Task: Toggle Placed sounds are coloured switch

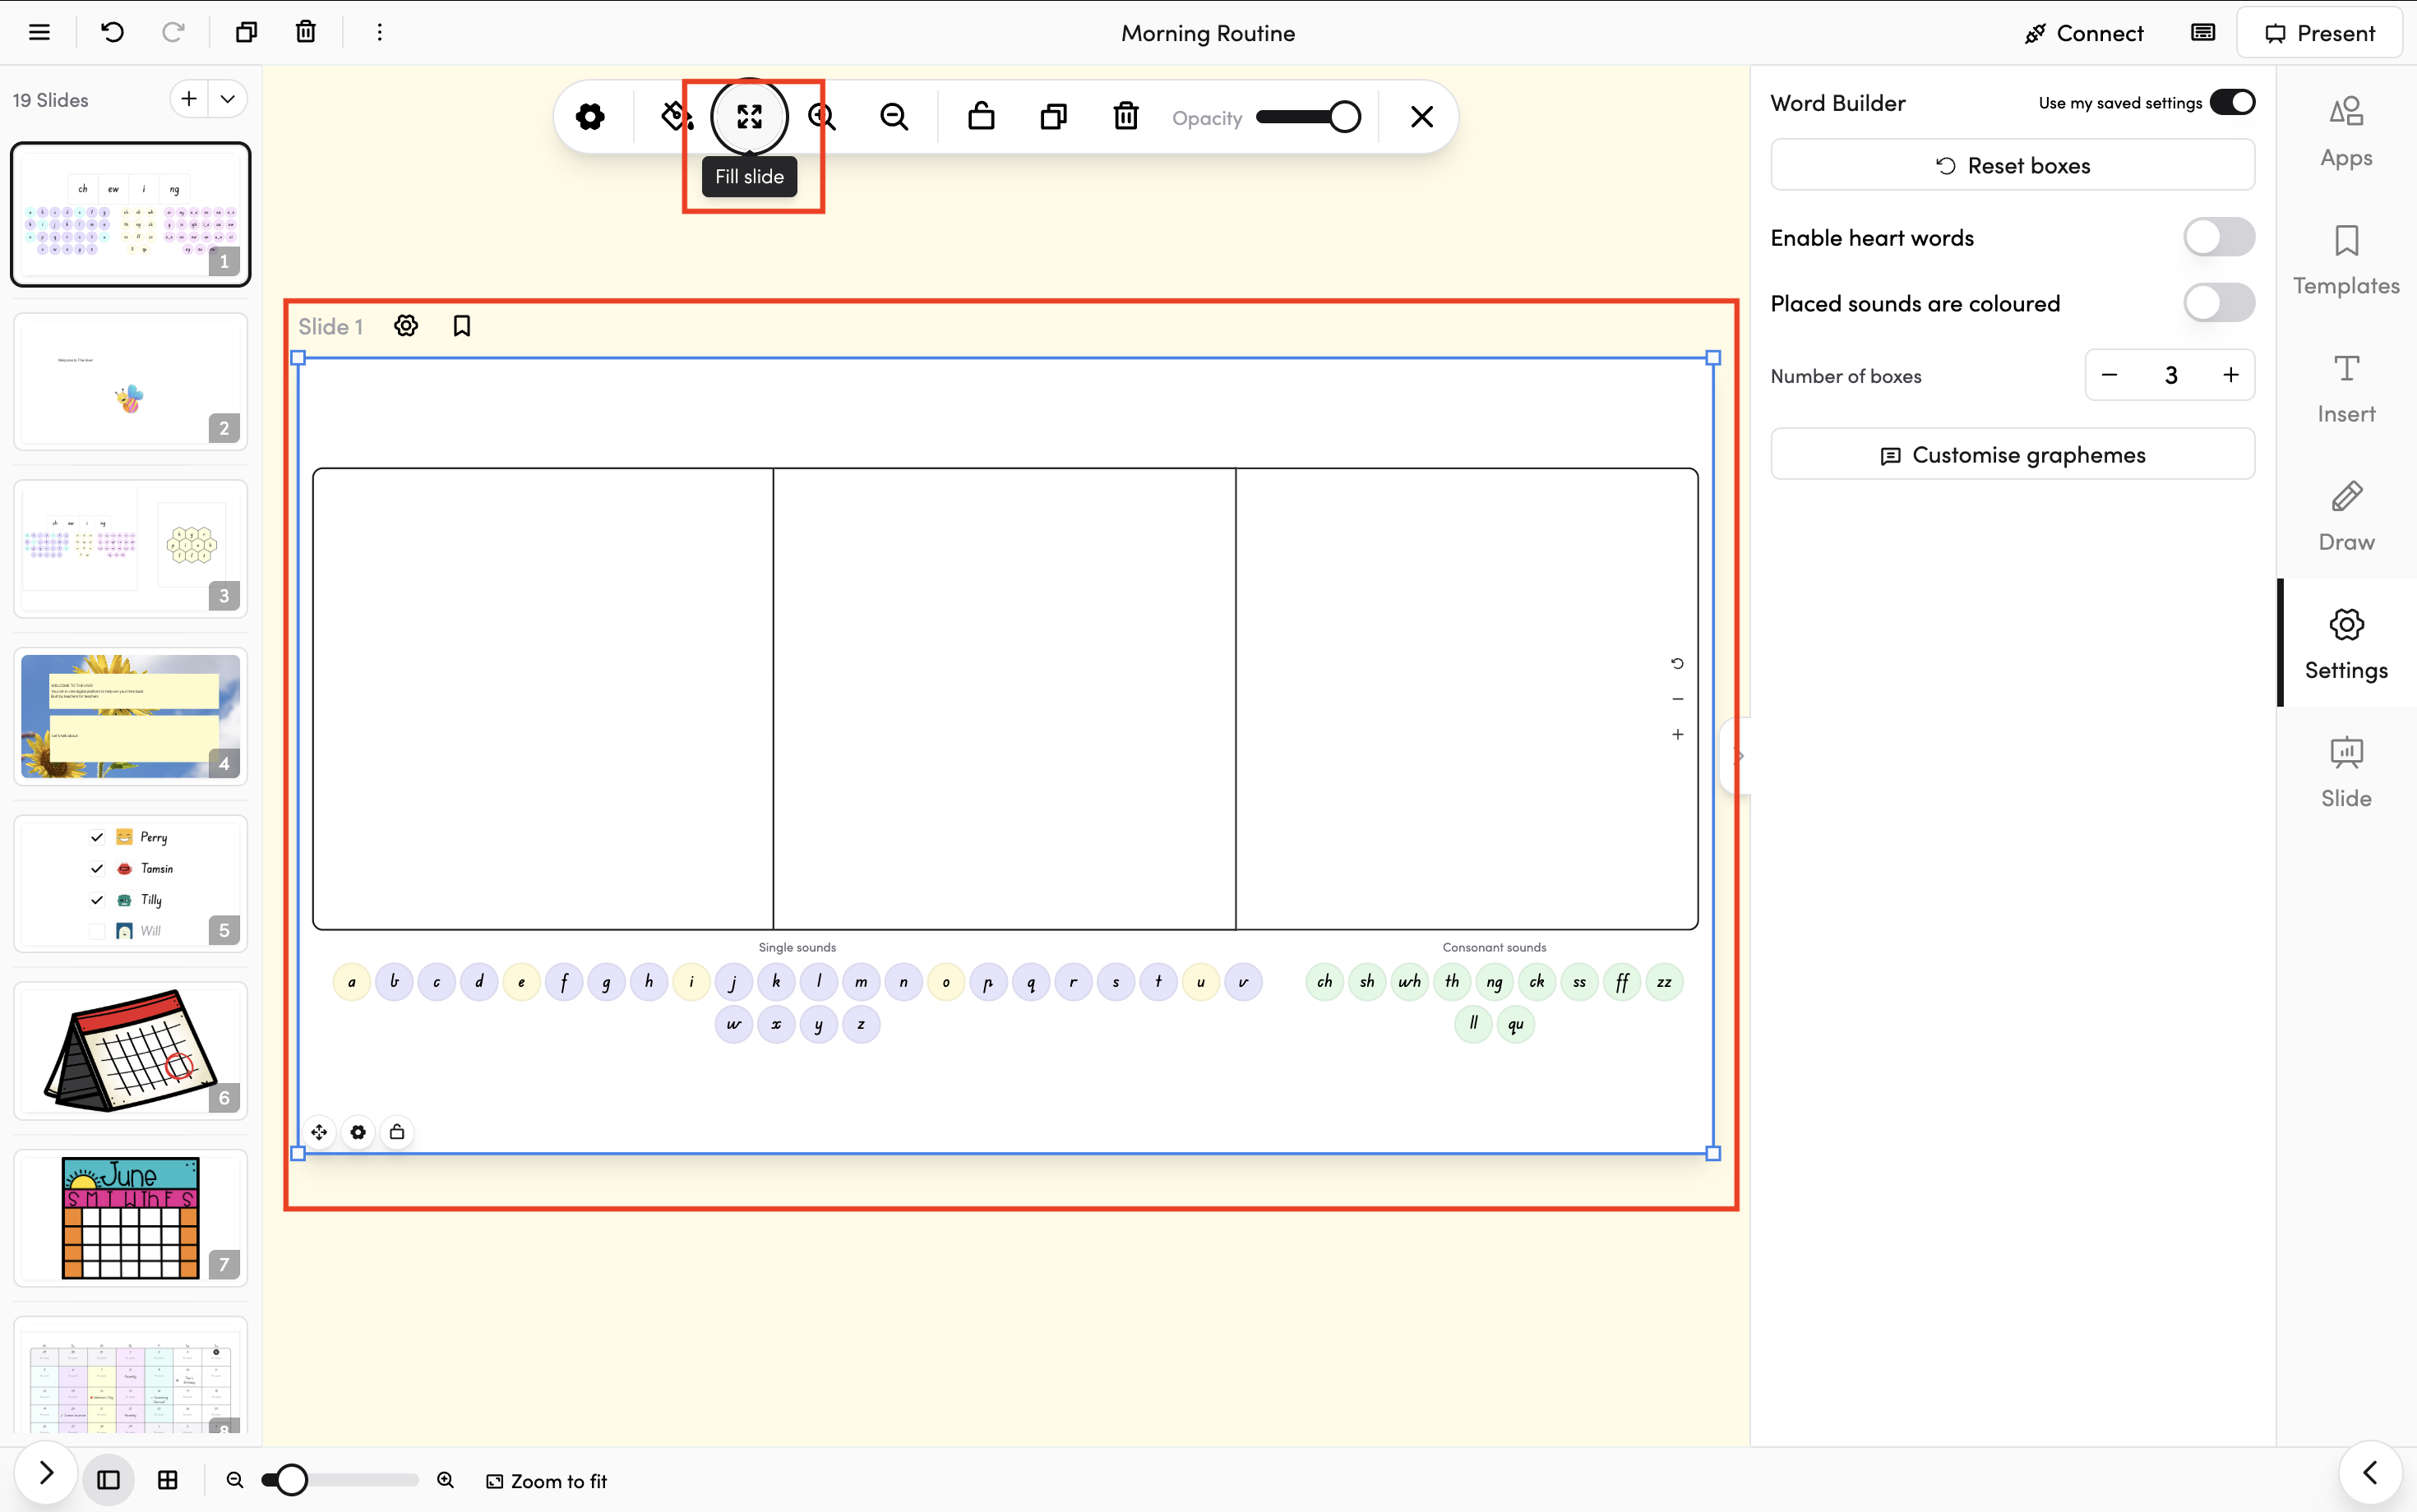Action: tap(2218, 303)
